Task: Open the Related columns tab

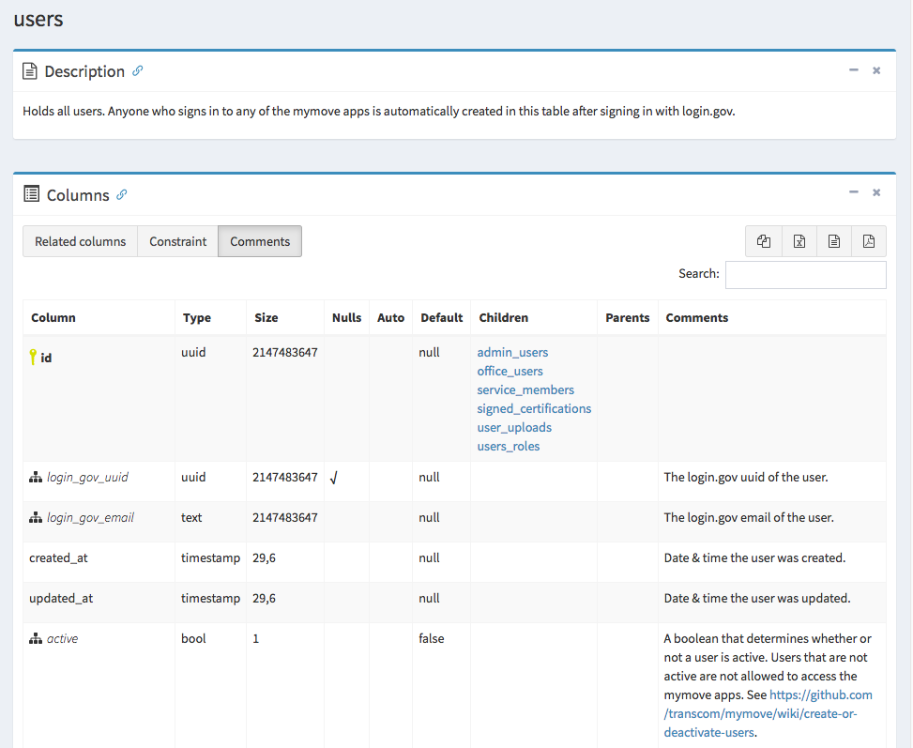Action: 80,241
